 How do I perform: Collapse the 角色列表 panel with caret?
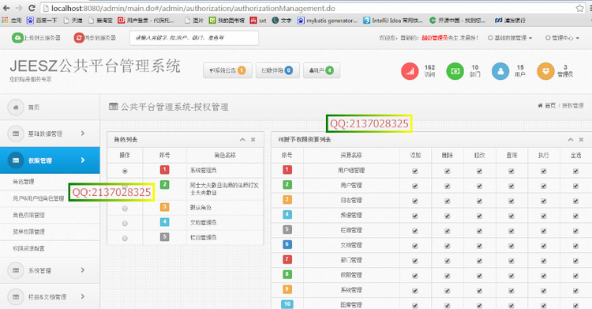click(x=242, y=140)
